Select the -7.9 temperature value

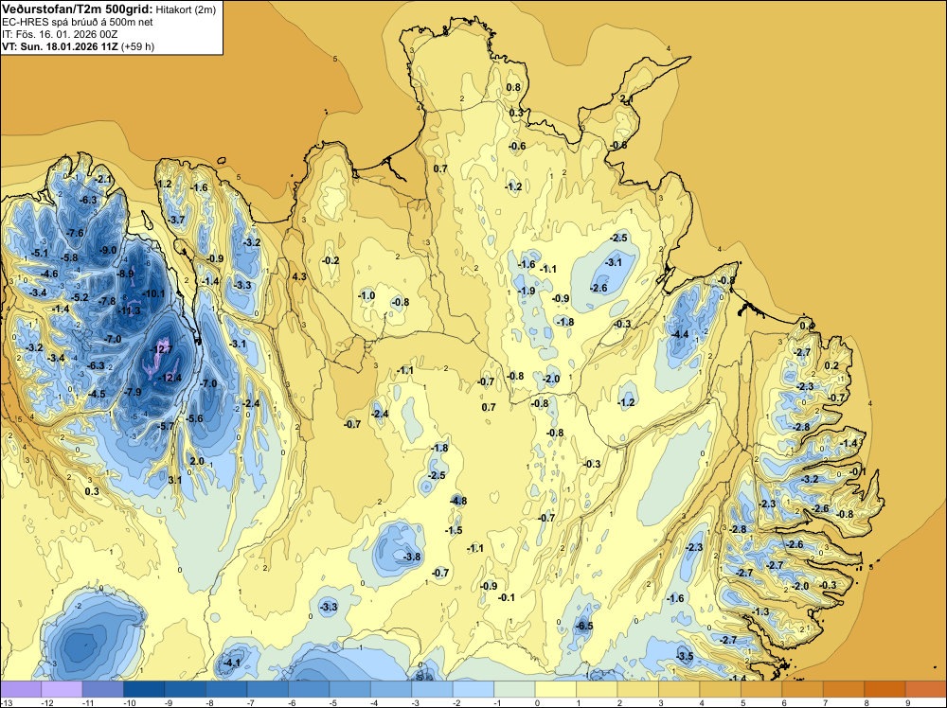click(133, 392)
